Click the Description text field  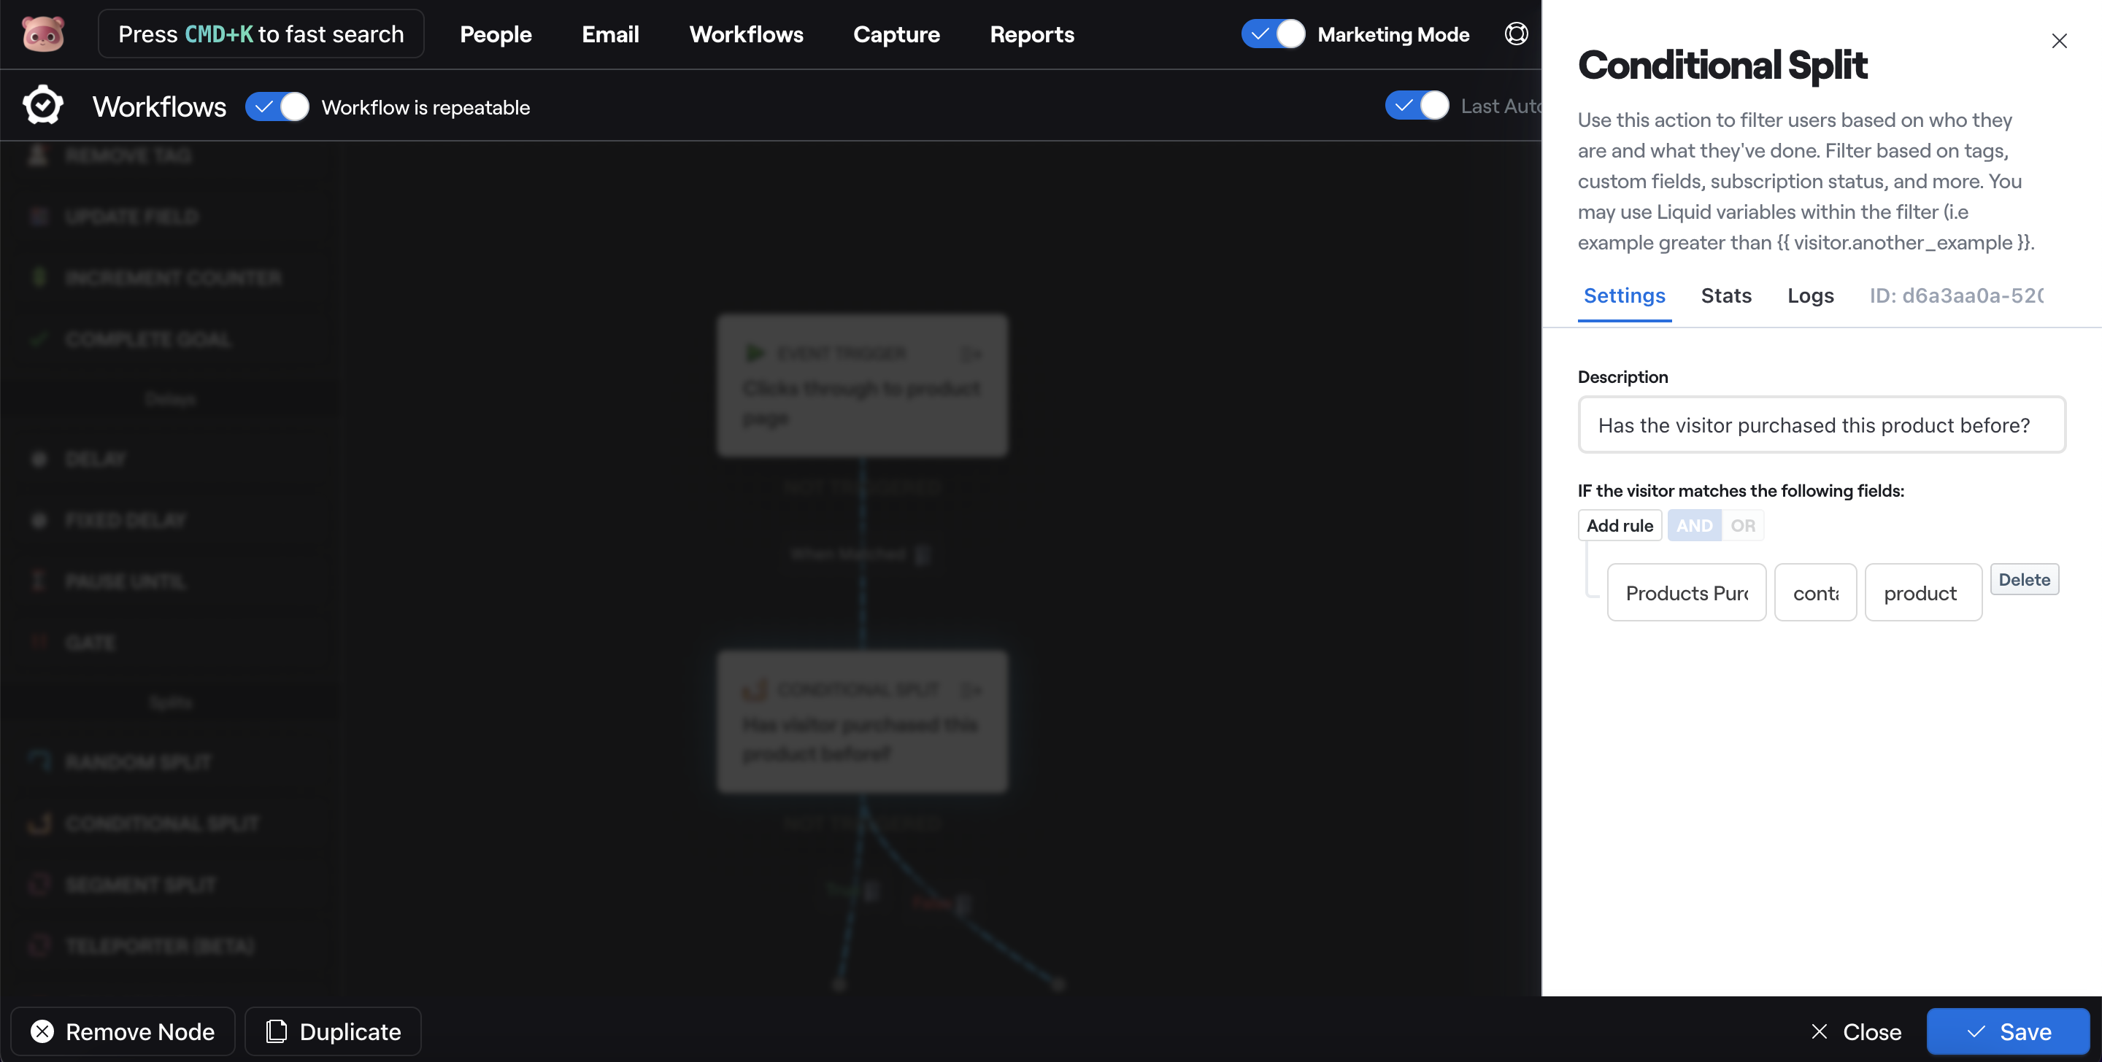click(x=1820, y=425)
